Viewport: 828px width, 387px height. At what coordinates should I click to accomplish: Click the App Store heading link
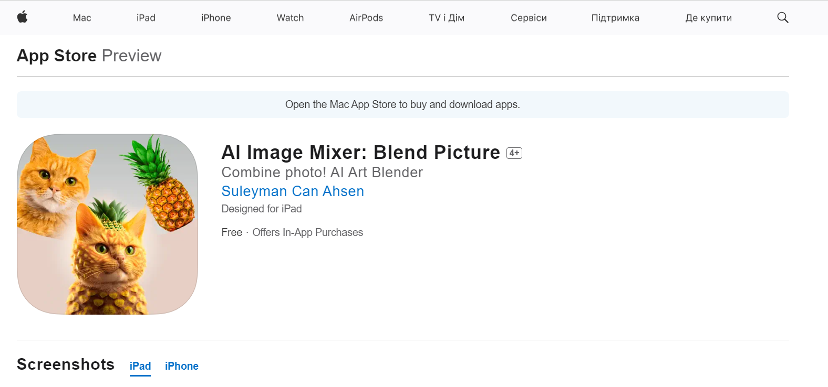[x=57, y=56]
